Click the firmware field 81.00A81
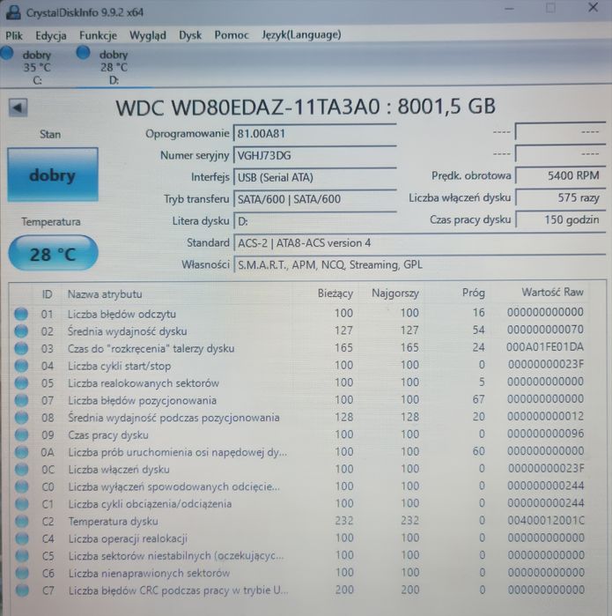 [315, 134]
